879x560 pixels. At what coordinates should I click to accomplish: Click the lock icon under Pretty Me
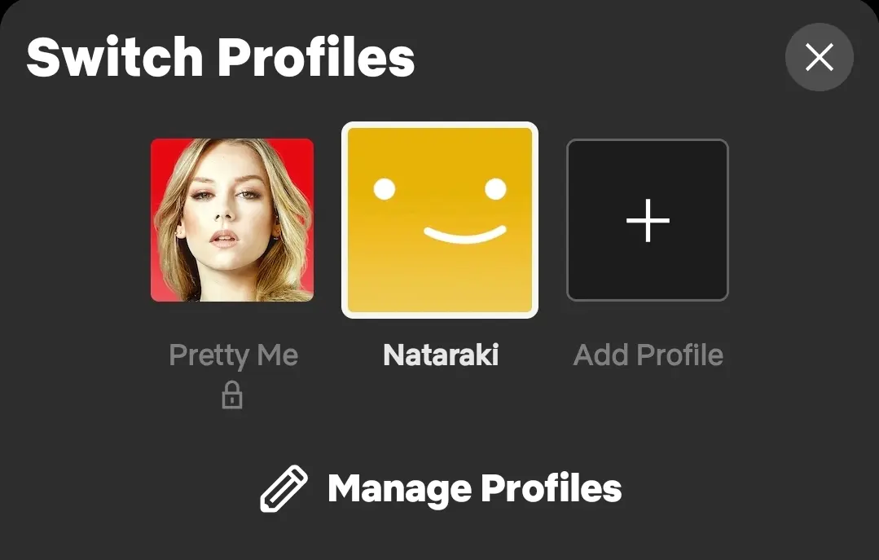click(232, 395)
